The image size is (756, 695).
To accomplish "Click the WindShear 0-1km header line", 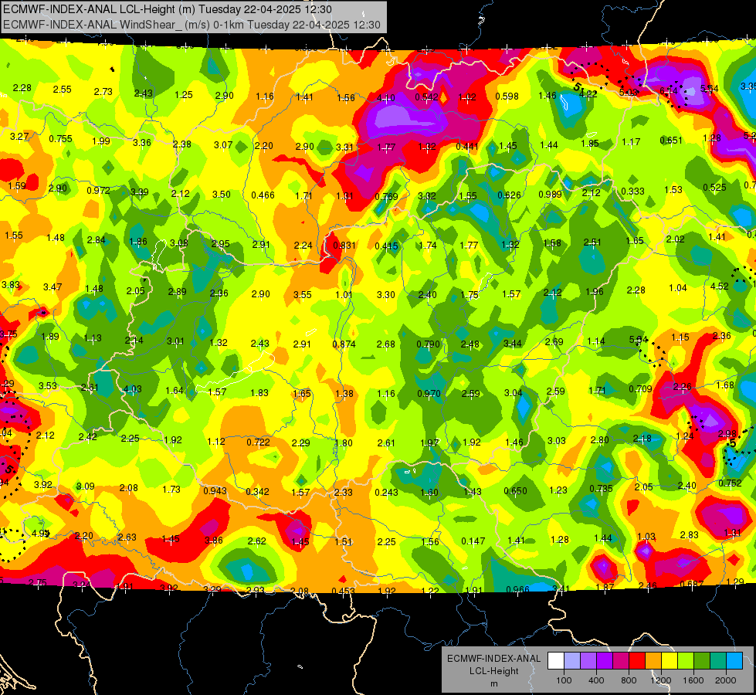I will (192, 25).
